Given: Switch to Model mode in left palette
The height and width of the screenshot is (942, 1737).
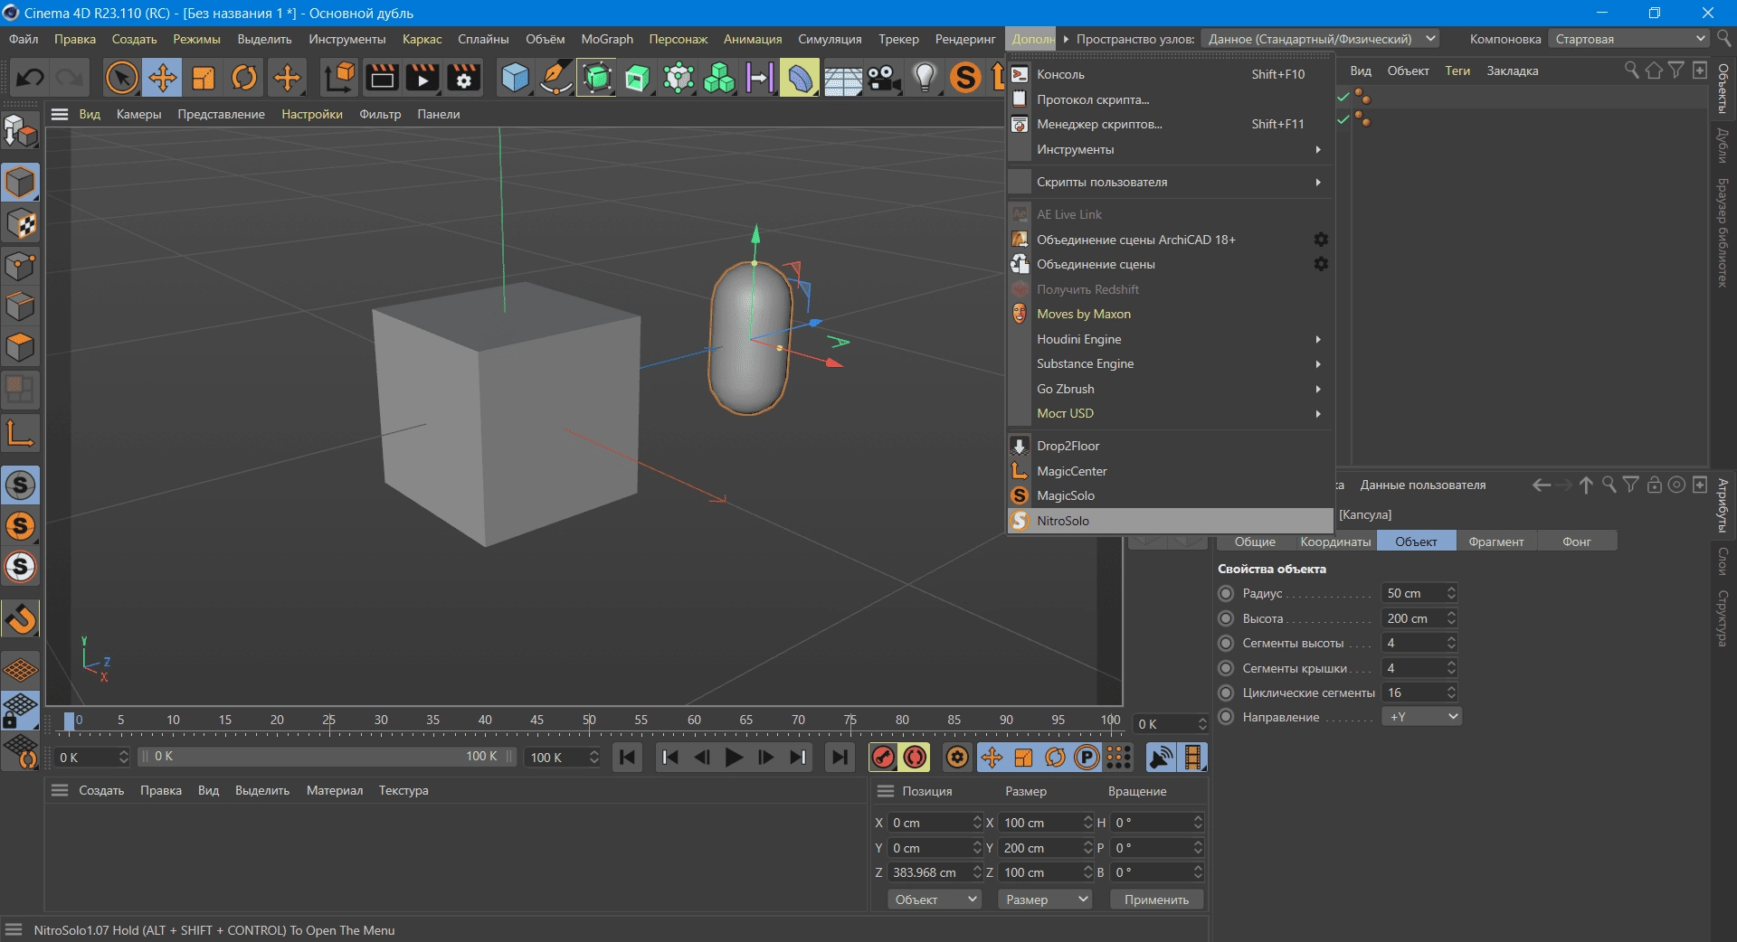Looking at the screenshot, I should click(x=20, y=182).
